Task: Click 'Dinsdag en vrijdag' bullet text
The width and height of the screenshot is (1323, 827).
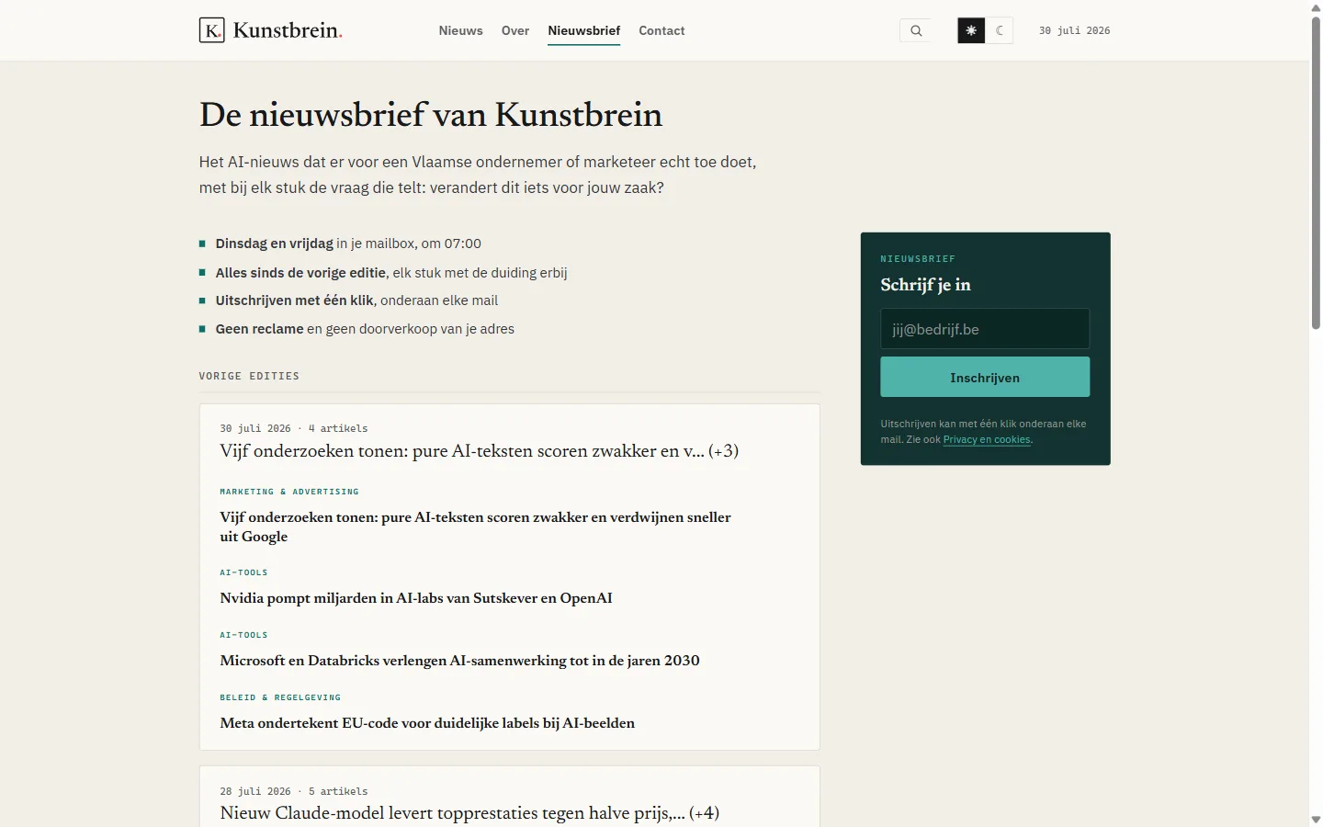Action: pos(274,244)
